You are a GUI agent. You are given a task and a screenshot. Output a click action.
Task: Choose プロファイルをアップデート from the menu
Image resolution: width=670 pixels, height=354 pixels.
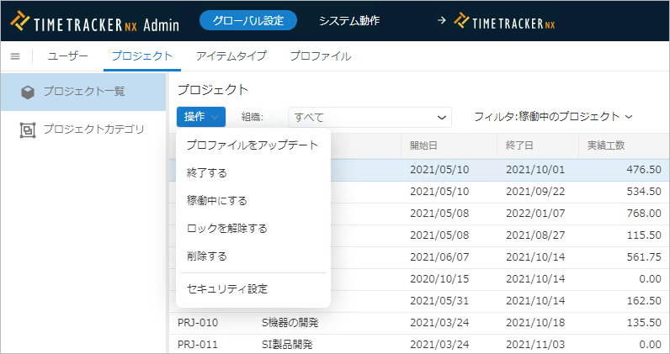pyautogui.click(x=252, y=145)
